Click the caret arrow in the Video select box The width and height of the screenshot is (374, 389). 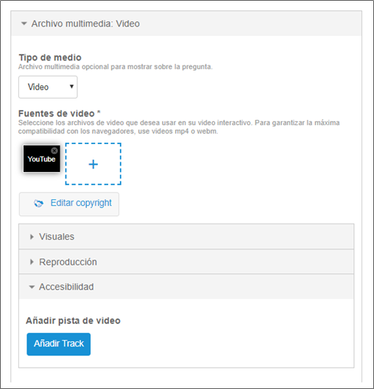pyautogui.click(x=71, y=87)
